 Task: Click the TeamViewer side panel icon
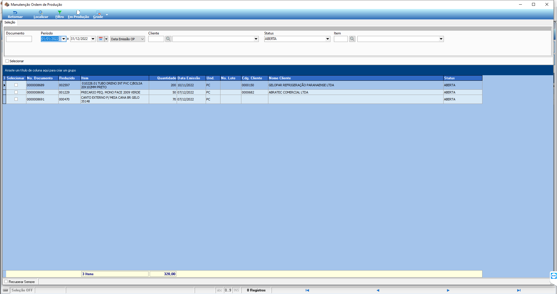click(x=554, y=275)
